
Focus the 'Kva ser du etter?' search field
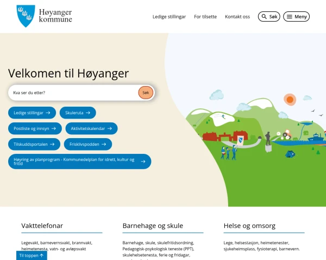[x=73, y=93]
